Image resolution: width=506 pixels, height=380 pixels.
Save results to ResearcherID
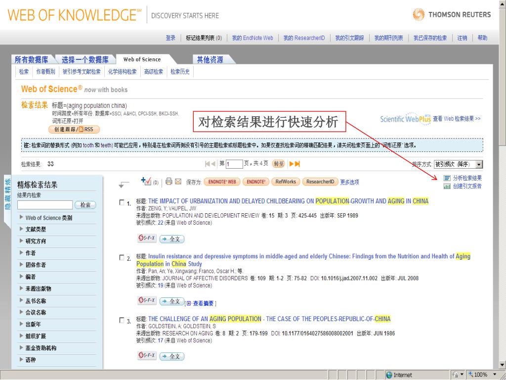tap(320, 182)
